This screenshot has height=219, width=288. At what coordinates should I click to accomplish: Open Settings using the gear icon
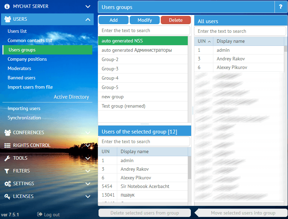8,183
